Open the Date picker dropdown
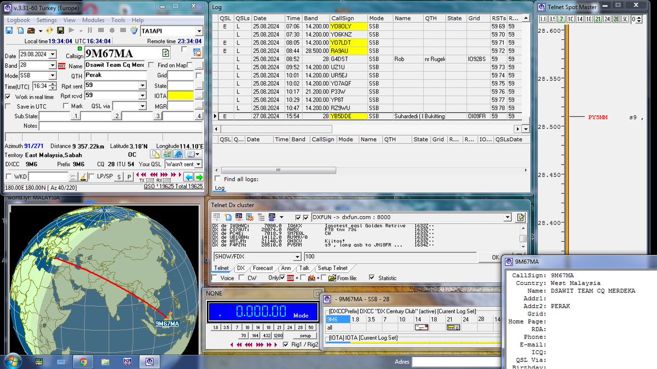The image size is (657, 369). point(52,55)
